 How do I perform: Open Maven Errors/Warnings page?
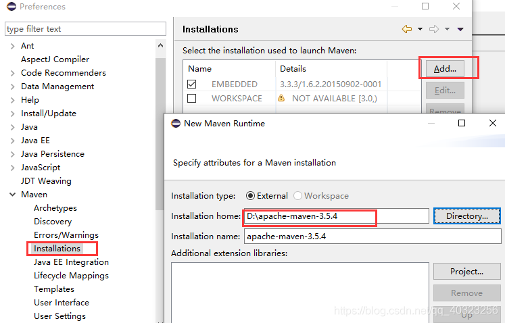click(x=66, y=235)
